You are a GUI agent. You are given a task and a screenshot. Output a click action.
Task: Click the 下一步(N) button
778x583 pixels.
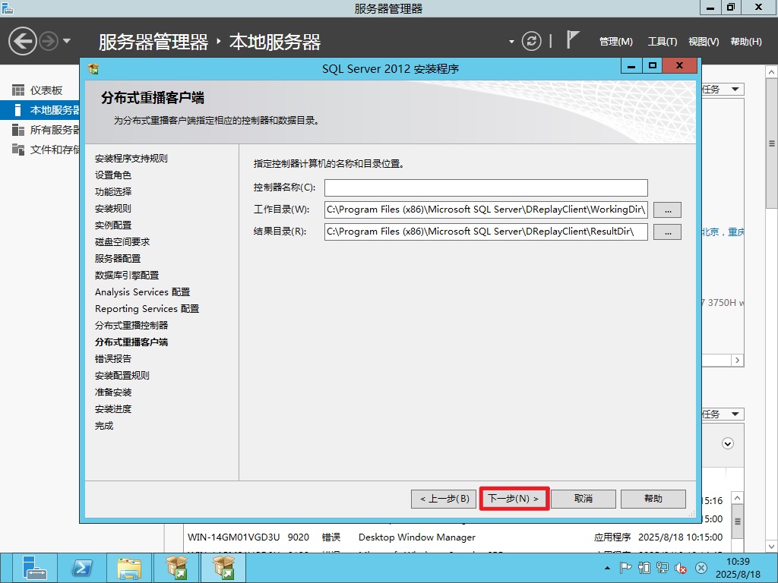[x=514, y=499]
